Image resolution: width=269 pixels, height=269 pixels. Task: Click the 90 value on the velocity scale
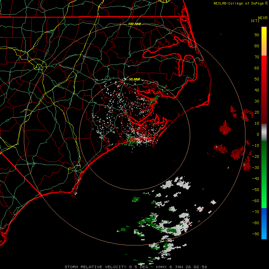(x=257, y=35)
